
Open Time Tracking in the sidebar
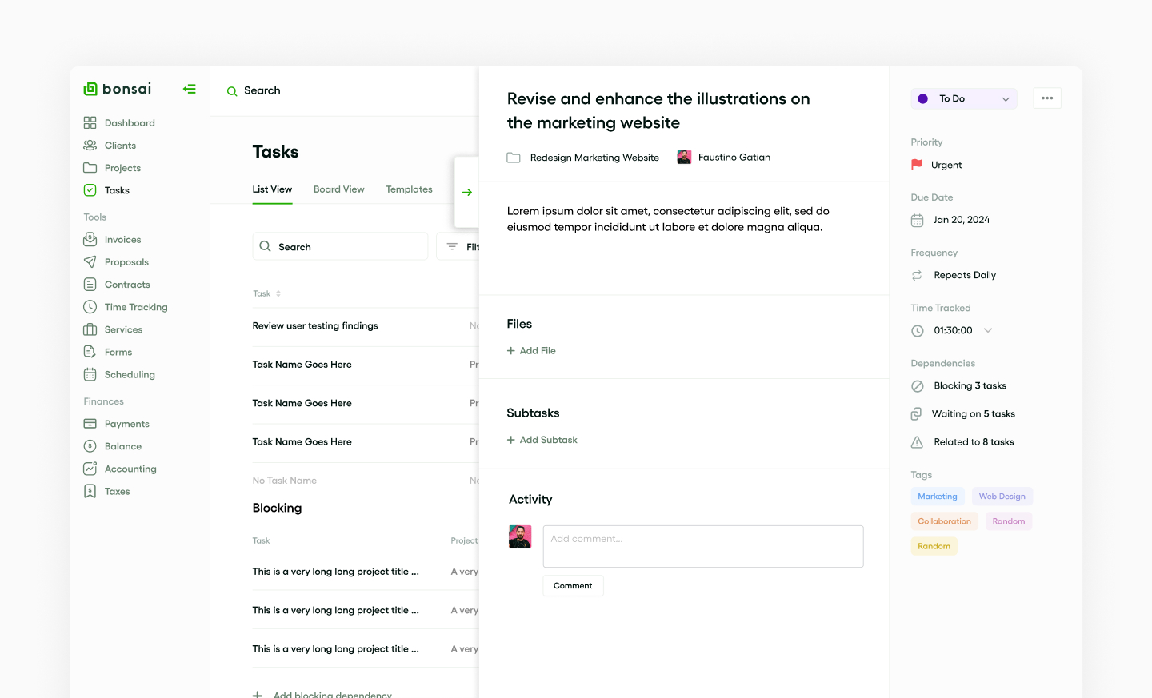tap(135, 307)
